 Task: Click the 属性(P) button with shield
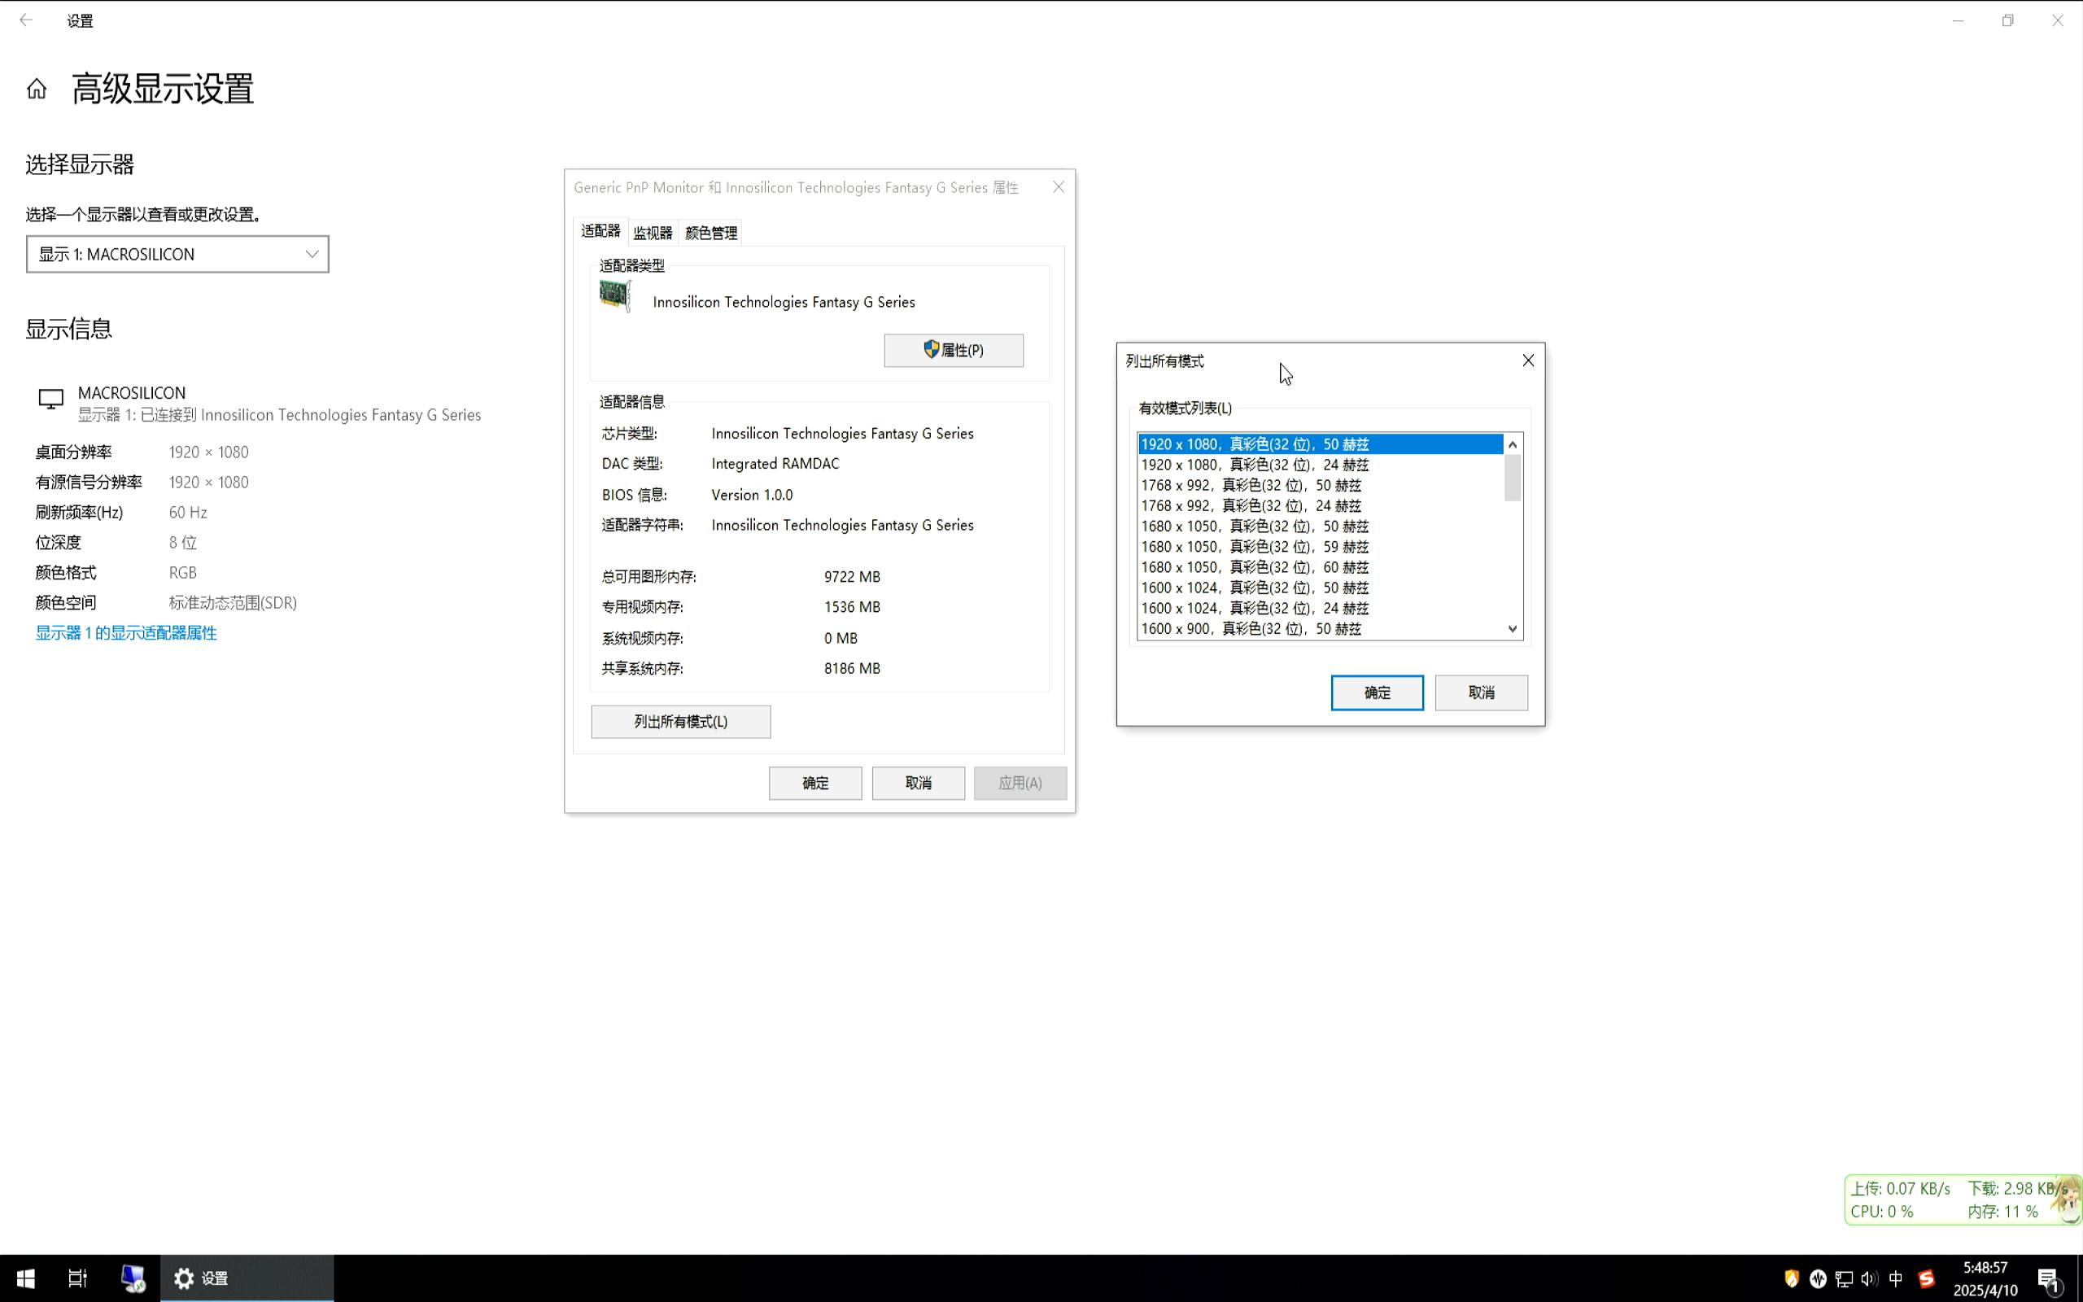point(953,351)
